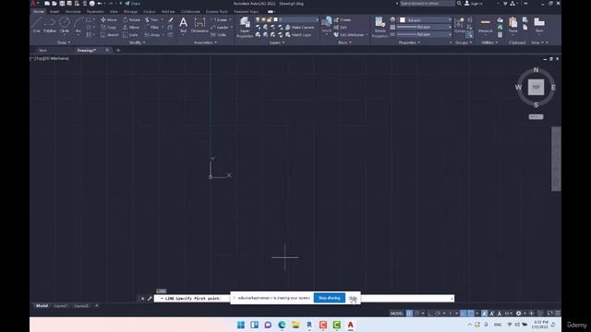Viewport: 591px width, 332px height.
Task: Select the Circle tool
Action: coord(65,25)
